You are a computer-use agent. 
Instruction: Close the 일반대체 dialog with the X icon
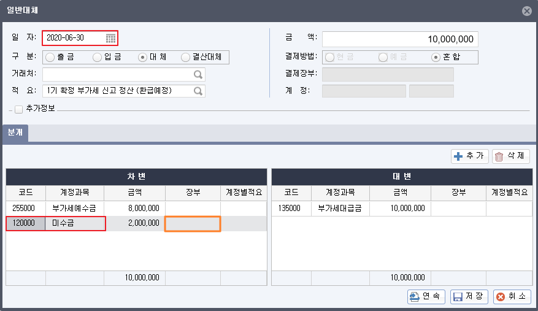click(x=527, y=11)
